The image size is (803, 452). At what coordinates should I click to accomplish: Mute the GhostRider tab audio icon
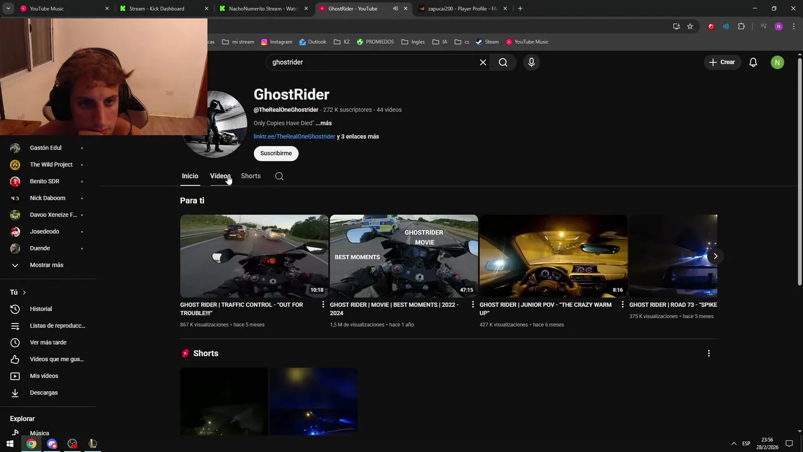tap(395, 9)
